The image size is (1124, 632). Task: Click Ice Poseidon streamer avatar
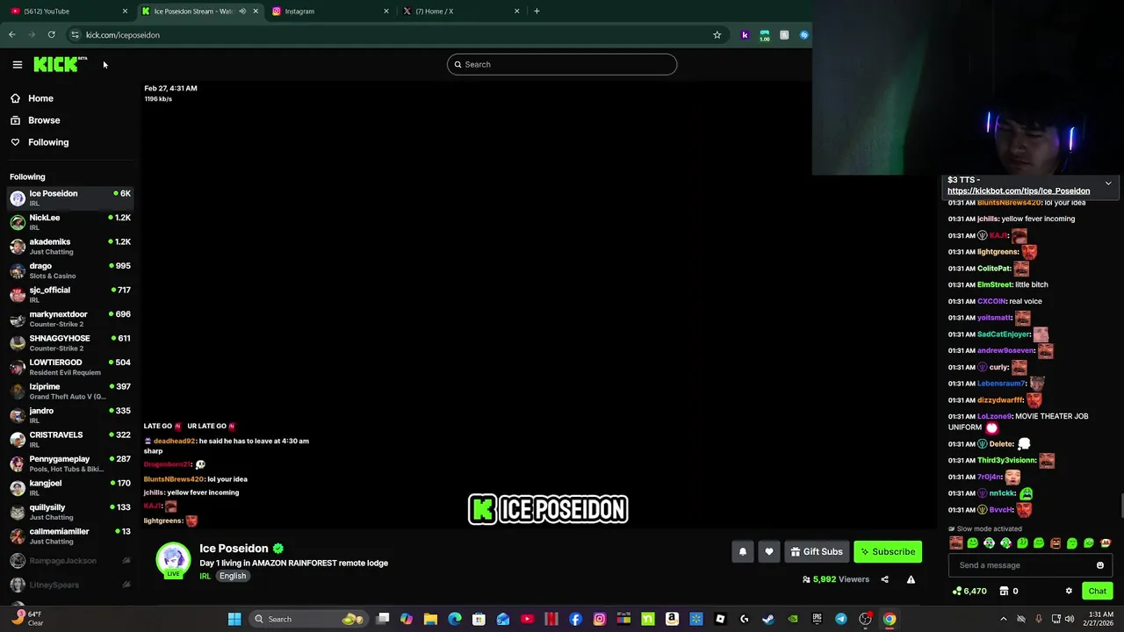point(173,559)
